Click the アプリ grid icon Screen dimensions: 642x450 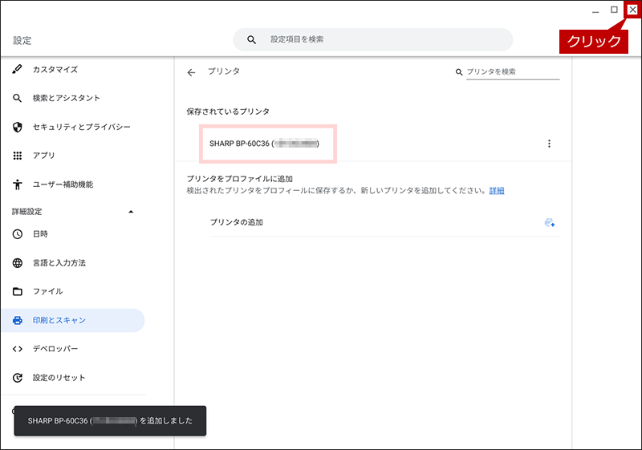click(x=17, y=156)
